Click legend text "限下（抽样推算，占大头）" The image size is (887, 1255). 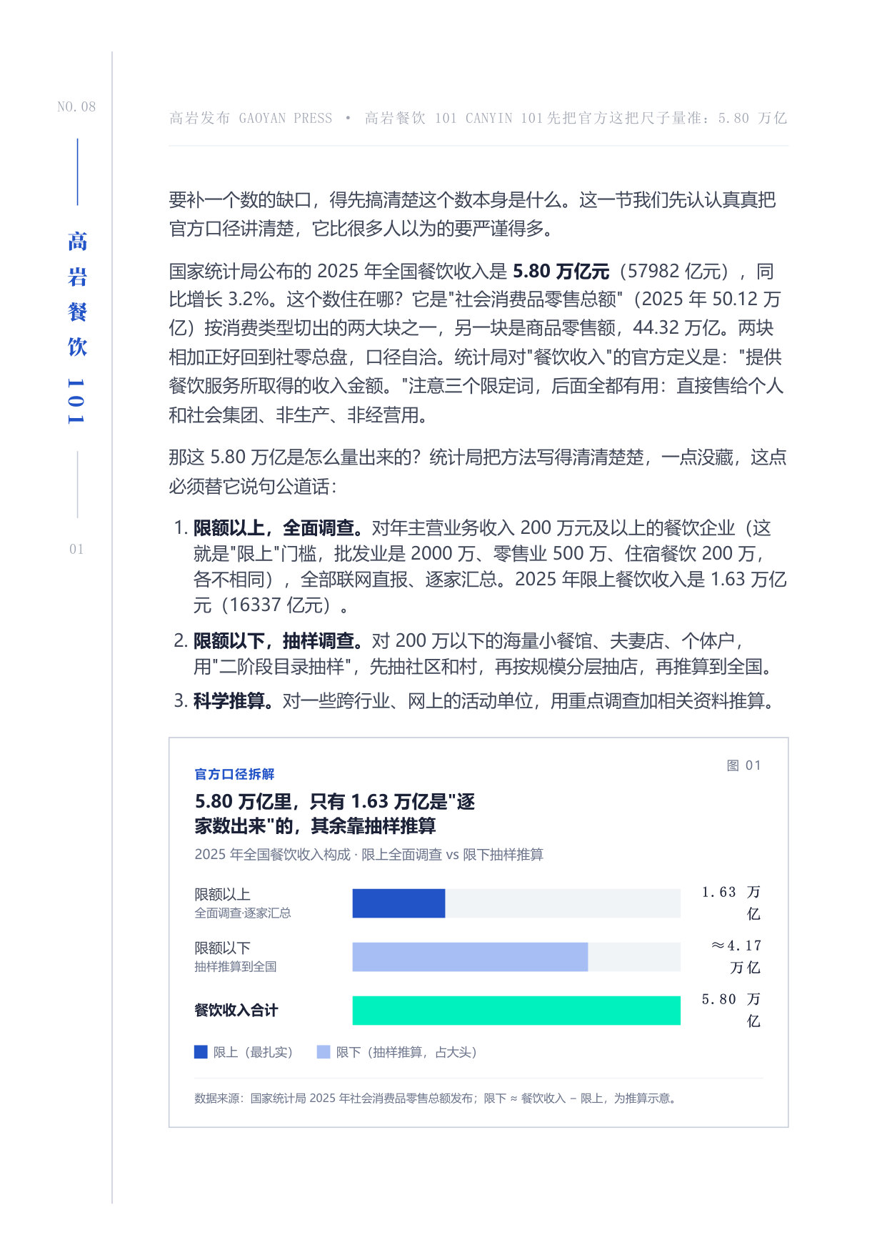(x=406, y=1053)
